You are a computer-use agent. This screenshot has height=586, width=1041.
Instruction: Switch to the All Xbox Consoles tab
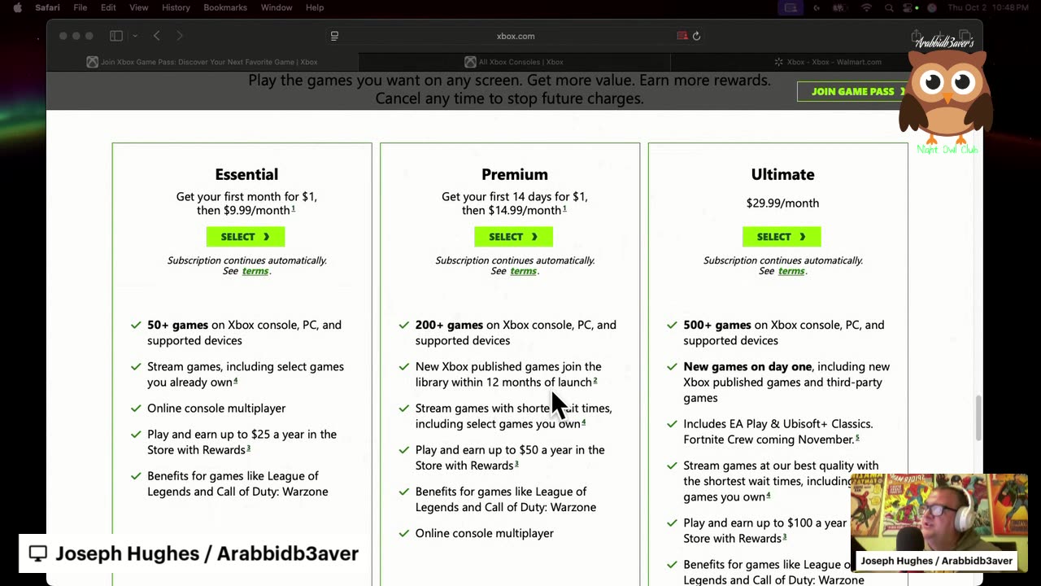pyautogui.click(x=514, y=62)
